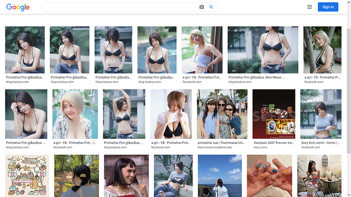Image resolution: width=351 pixels, height=197 pixels.
Task: Click the Sign in button
Action: pyautogui.click(x=328, y=7)
